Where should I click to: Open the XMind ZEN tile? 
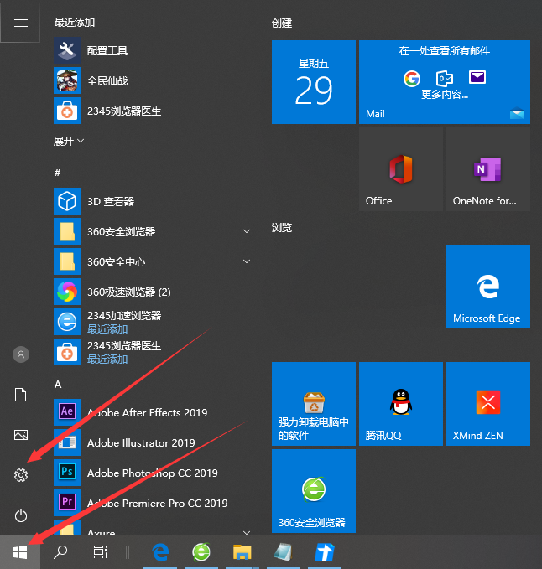click(487, 404)
